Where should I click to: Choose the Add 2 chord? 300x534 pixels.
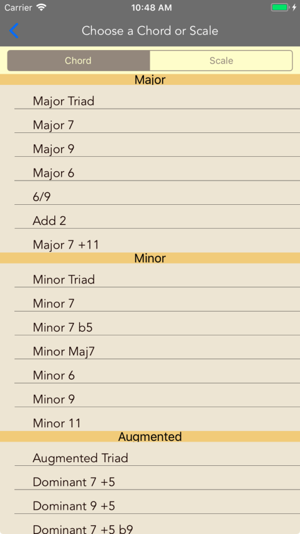click(x=150, y=217)
